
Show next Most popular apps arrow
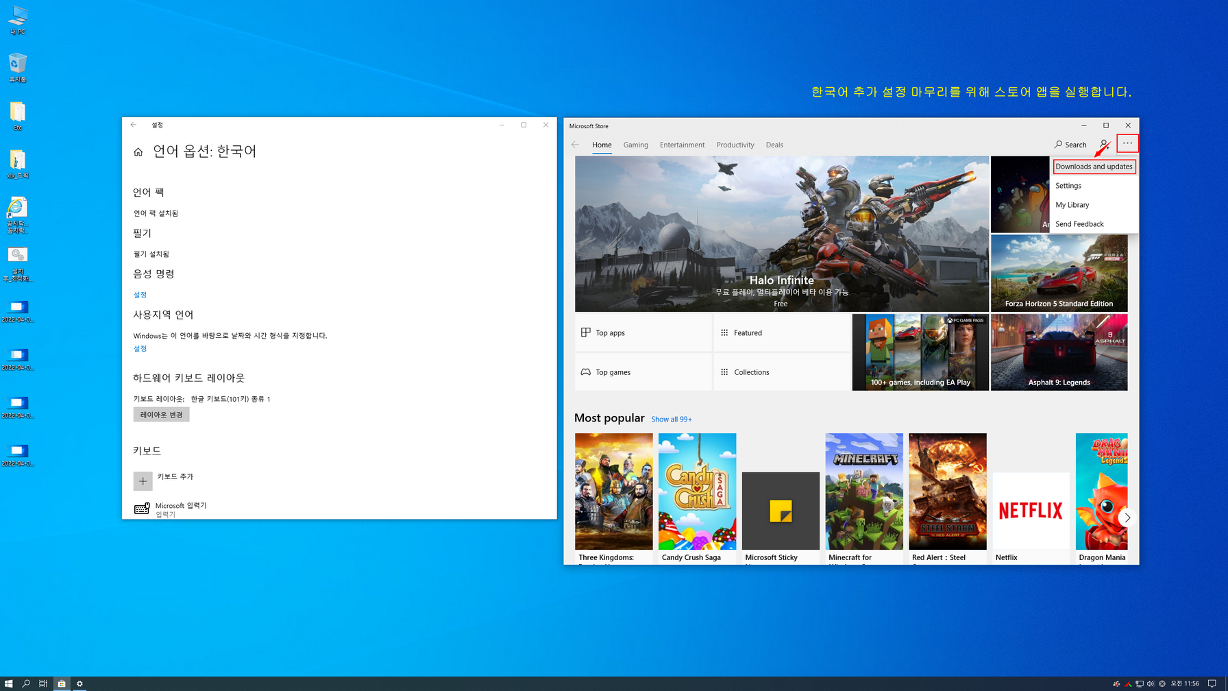pyautogui.click(x=1127, y=518)
